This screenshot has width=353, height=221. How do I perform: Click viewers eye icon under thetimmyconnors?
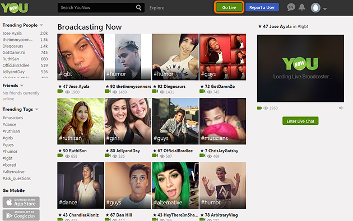pos(115,92)
